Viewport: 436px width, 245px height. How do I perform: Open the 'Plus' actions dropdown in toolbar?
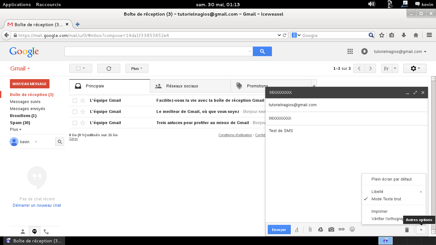[137, 69]
